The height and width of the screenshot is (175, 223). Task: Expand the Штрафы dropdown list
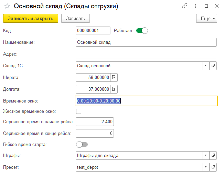[x=205, y=155]
